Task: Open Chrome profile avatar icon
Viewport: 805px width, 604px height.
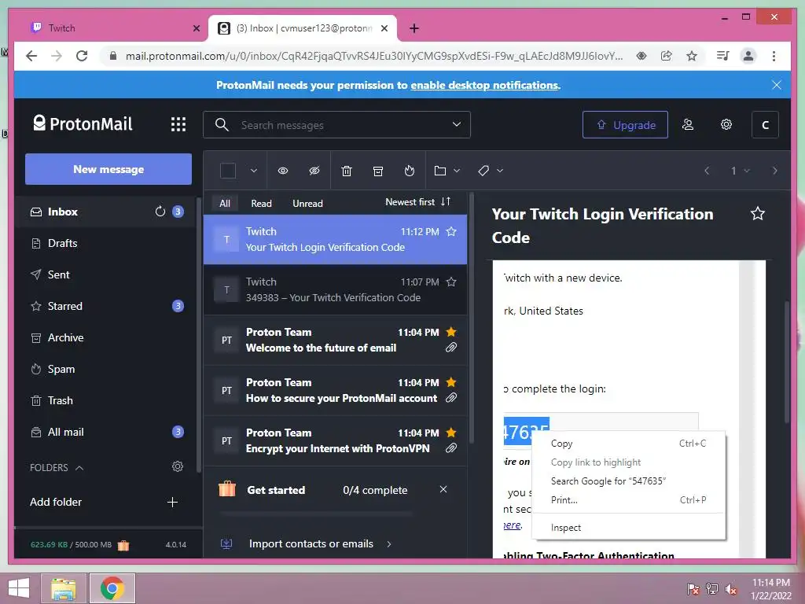Action: (748, 56)
